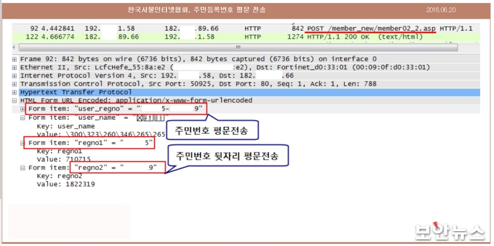
Task: Click the 2018.06.20 date in header
Action: (441, 10)
